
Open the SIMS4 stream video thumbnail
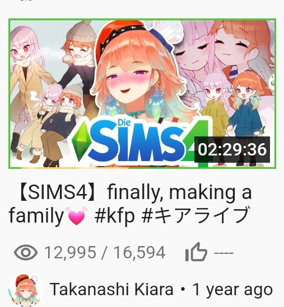pyautogui.click(x=142, y=93)
